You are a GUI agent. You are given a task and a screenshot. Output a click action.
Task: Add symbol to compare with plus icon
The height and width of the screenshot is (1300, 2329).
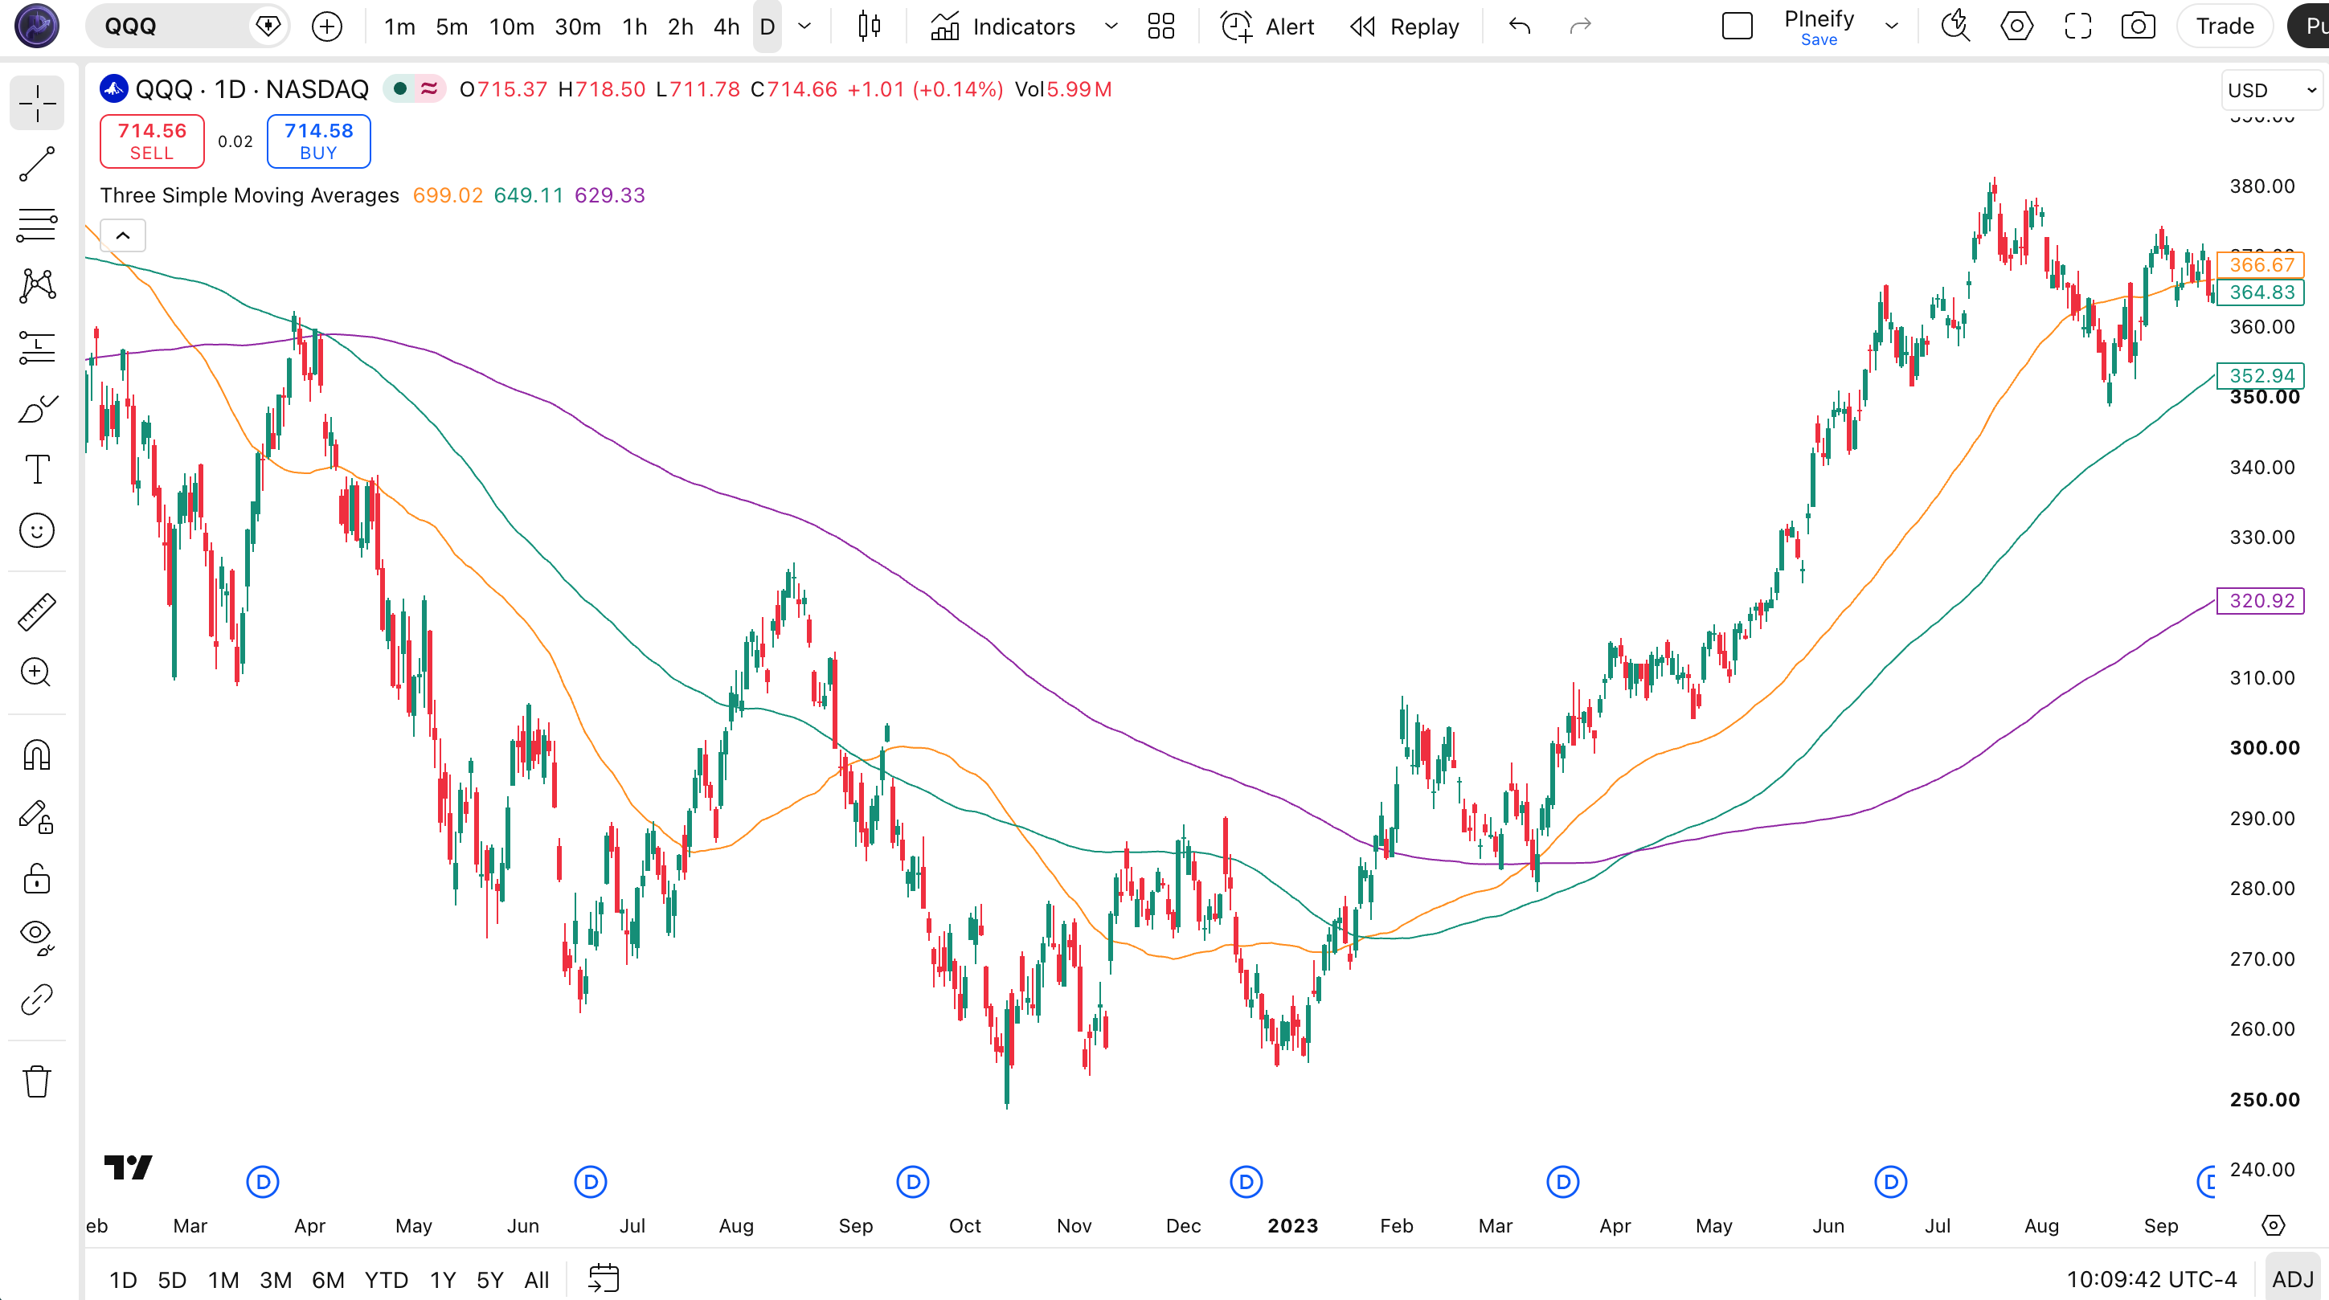pyautogui.click(x=326, y=27)
